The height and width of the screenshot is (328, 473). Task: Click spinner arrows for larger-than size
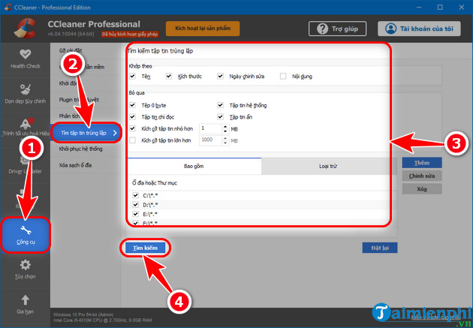(225, 140)
